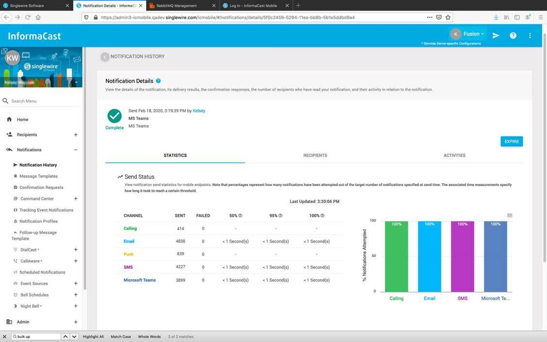Click the Search Menu input field

(44, 101)
